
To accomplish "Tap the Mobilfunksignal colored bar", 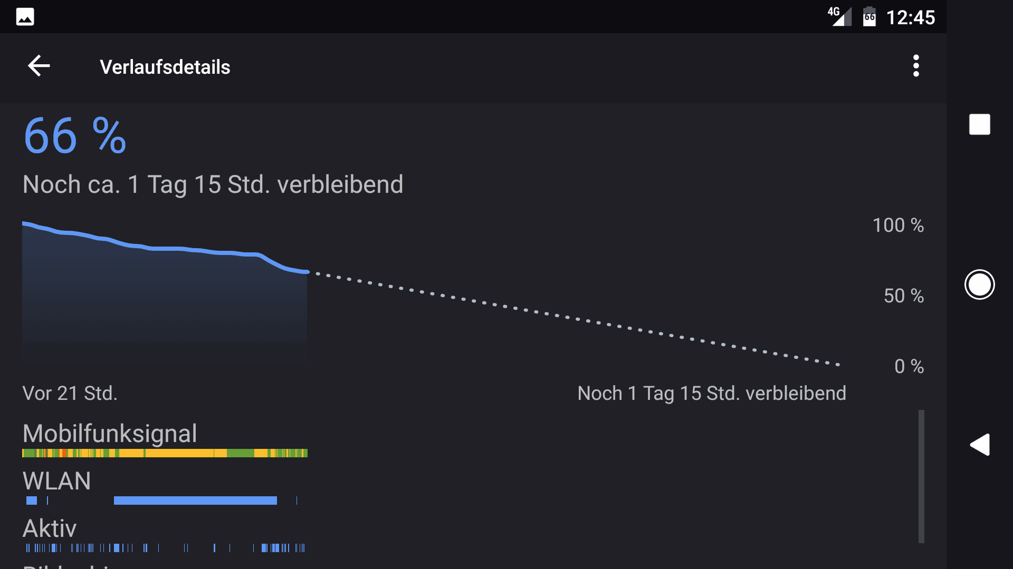I will [x=165, y=453].
